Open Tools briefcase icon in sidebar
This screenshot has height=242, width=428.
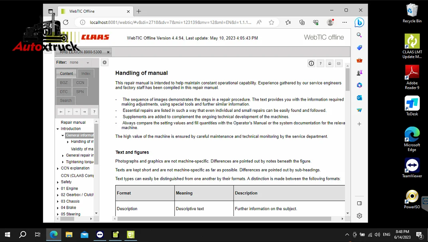[359, 60]
